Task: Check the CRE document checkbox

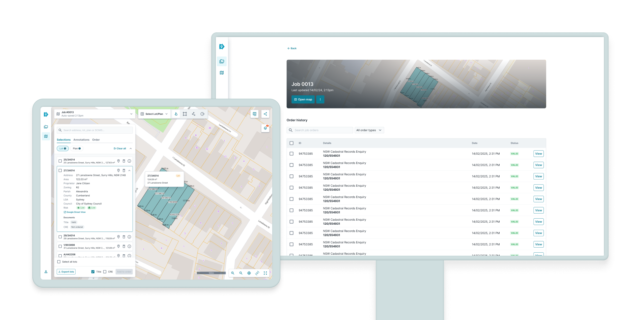Action: point(105,272)
